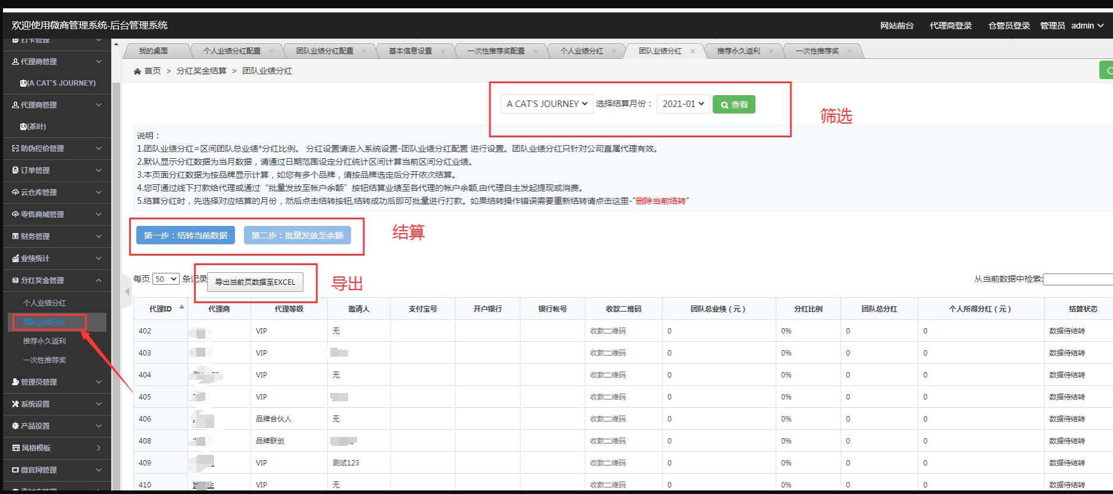This screenshot has width=1113, height=494.
Task: Select (A CAT'S JOURNEY) sidebar sub-item
Action: tap(58, 83)
